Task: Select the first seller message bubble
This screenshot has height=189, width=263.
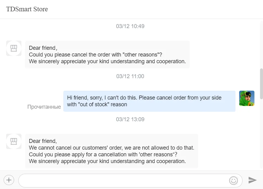Action: [107, 55]
